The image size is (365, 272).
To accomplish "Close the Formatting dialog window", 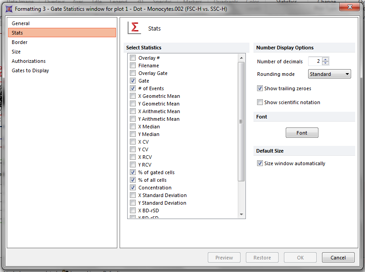I will pyautogui.click(x=350, y=7).
